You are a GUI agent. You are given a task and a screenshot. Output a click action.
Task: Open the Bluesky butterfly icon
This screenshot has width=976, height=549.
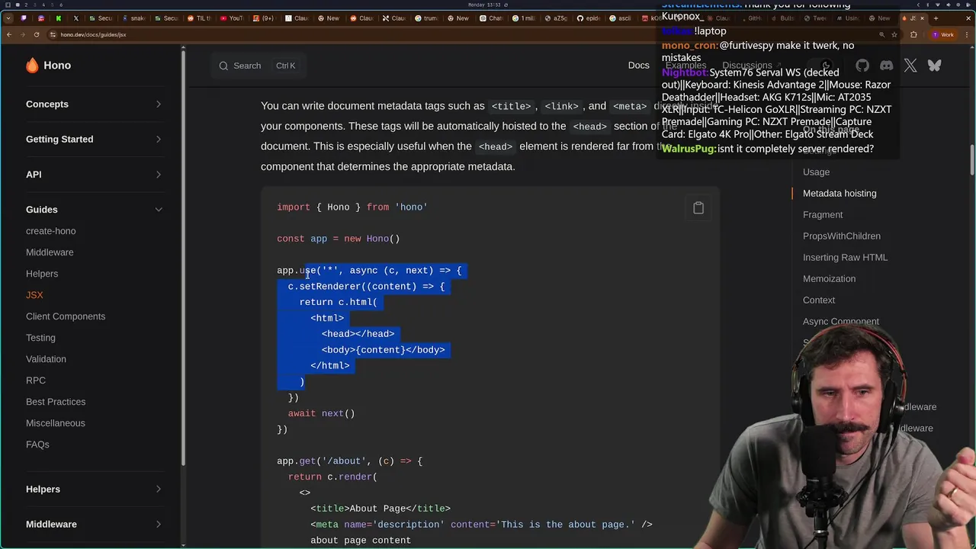pos(934,66)
